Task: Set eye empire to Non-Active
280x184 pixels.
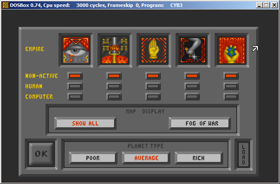Action: click(x=75, y=76)
